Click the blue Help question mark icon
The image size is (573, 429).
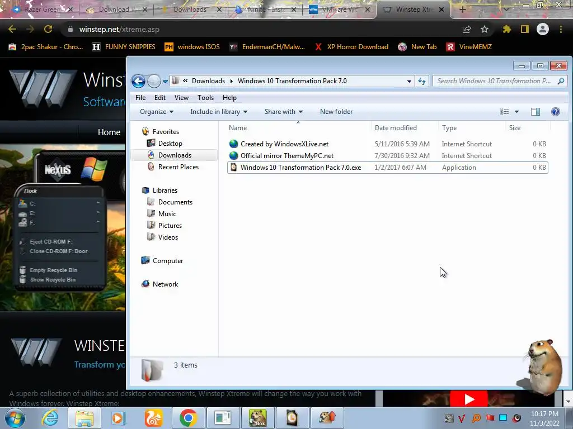556,112
